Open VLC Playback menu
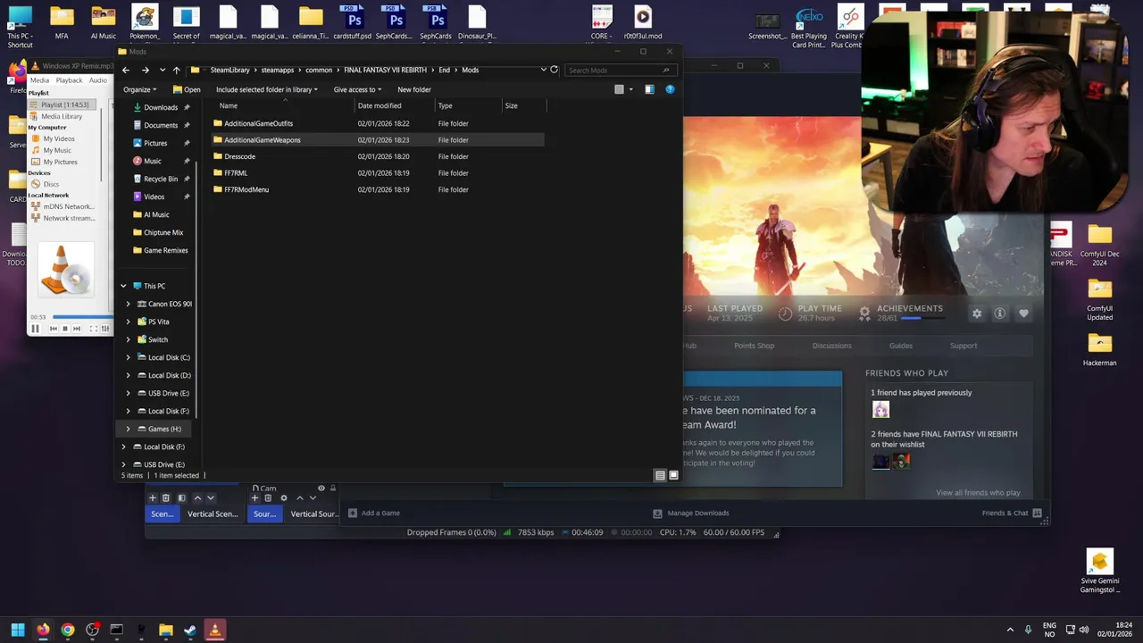This screenshot has width=1143, height=643. click(x=69, y=80)
